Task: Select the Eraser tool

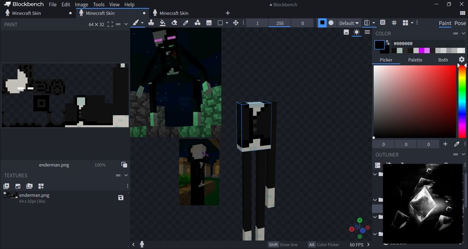Action: pyautogui.click(x=174, y=23)
